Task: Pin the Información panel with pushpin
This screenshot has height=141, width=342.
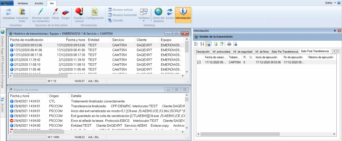Action: (x=335, y=31)
